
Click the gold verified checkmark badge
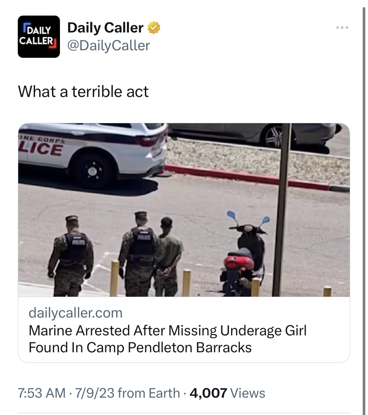[x=154, y=28]
